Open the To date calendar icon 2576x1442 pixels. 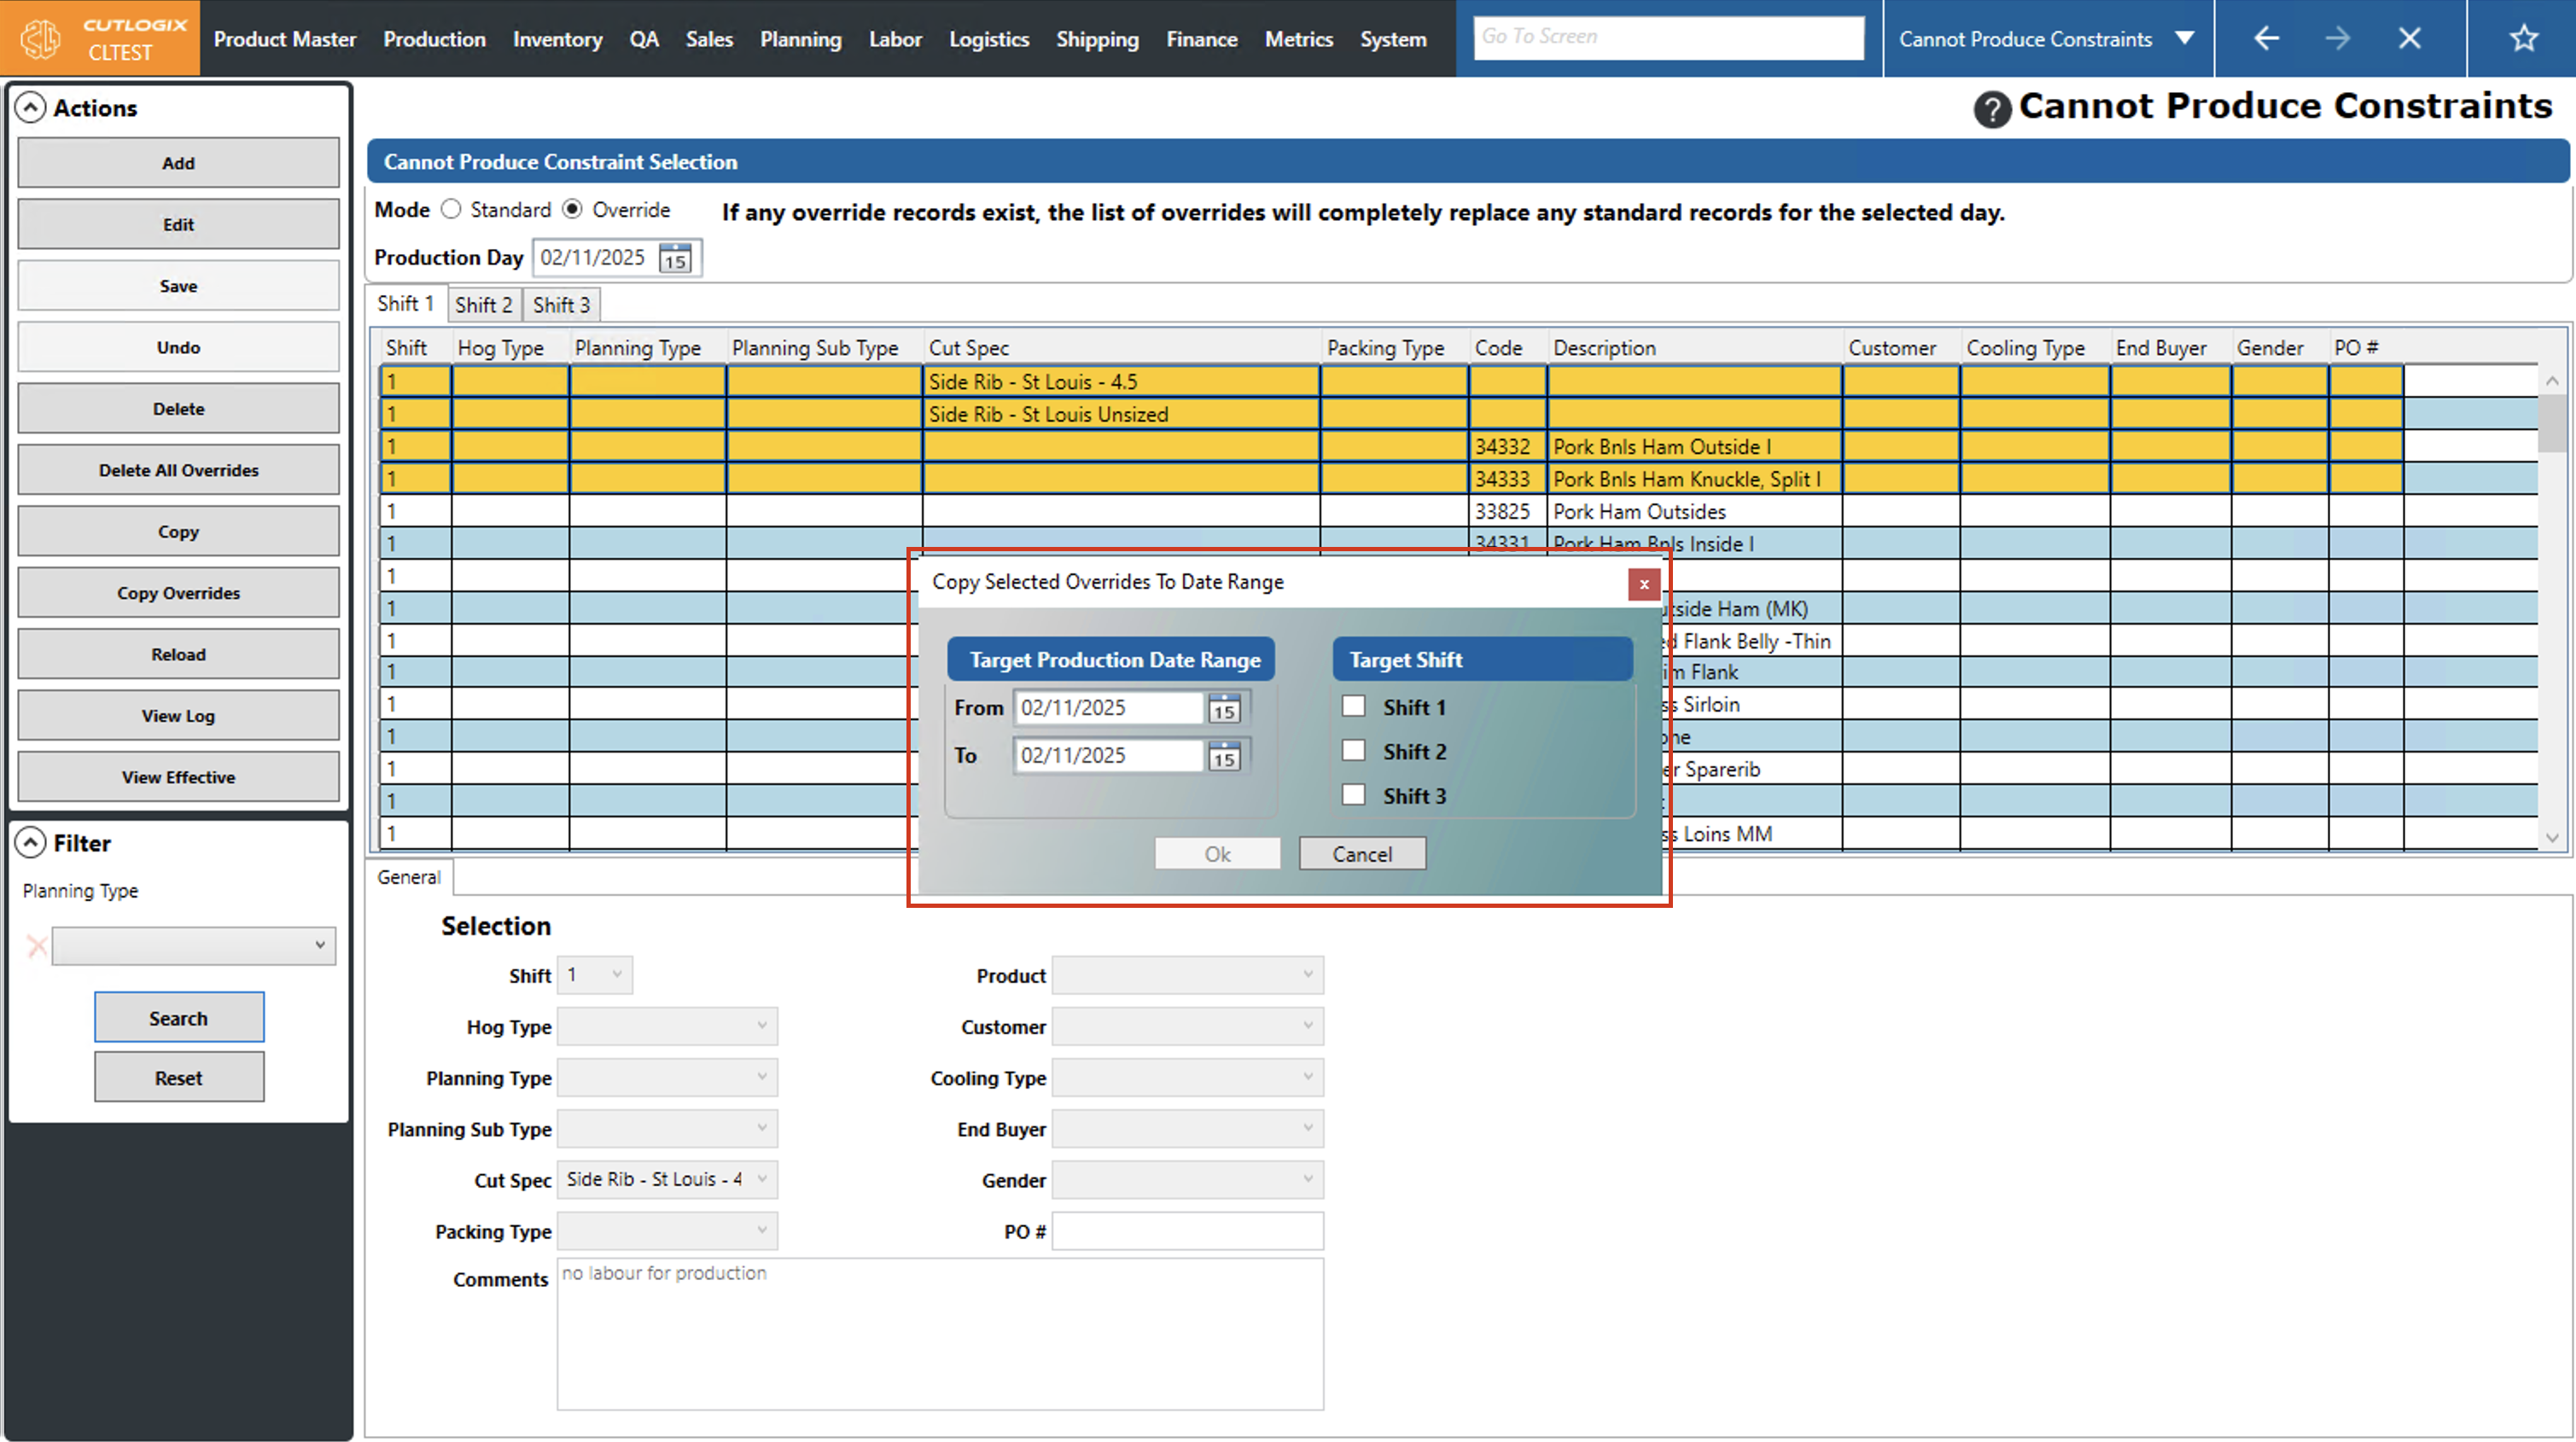click(1224, 757)
